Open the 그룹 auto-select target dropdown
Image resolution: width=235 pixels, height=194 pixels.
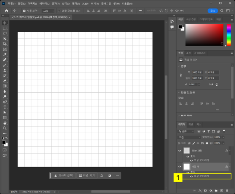pyautogui.click(x=48, y=11)
